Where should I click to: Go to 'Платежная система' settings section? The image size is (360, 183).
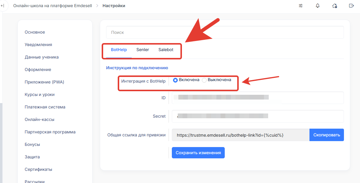click(x=45, y=107)
